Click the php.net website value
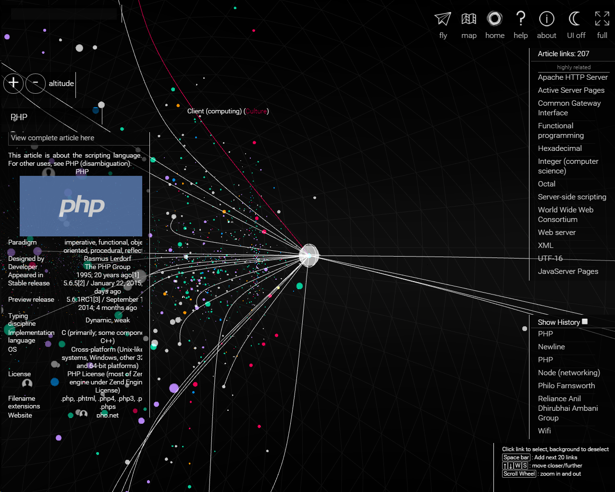The image size is (615, 492). click(107, 415)
